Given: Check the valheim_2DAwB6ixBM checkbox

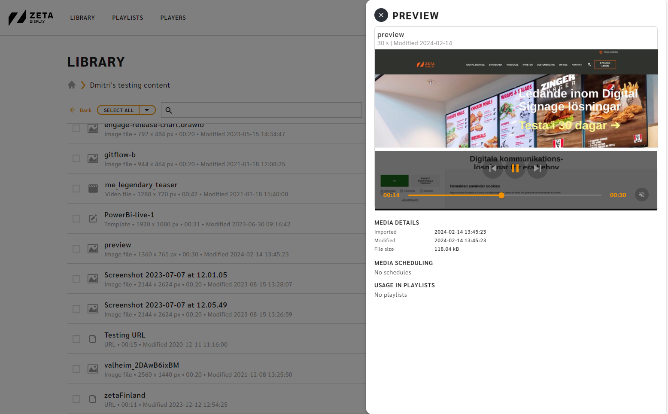Looking at the screenshot, I should coord(76,369).
